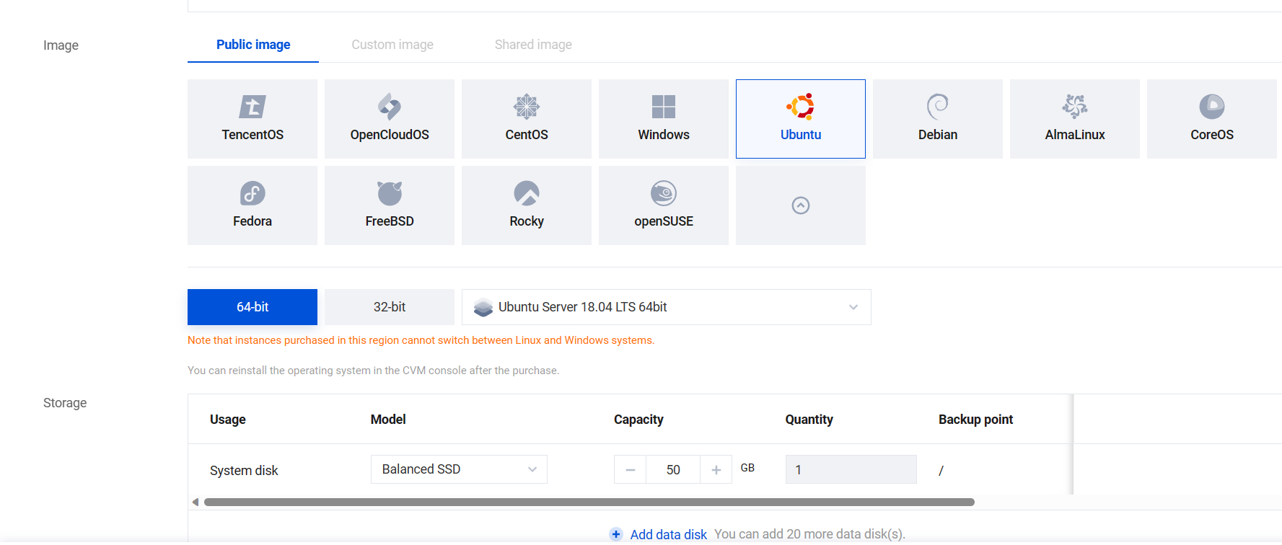Choose the Ubuntu image tile
Screen dimensions: 1282x545
tap(801, 119)
